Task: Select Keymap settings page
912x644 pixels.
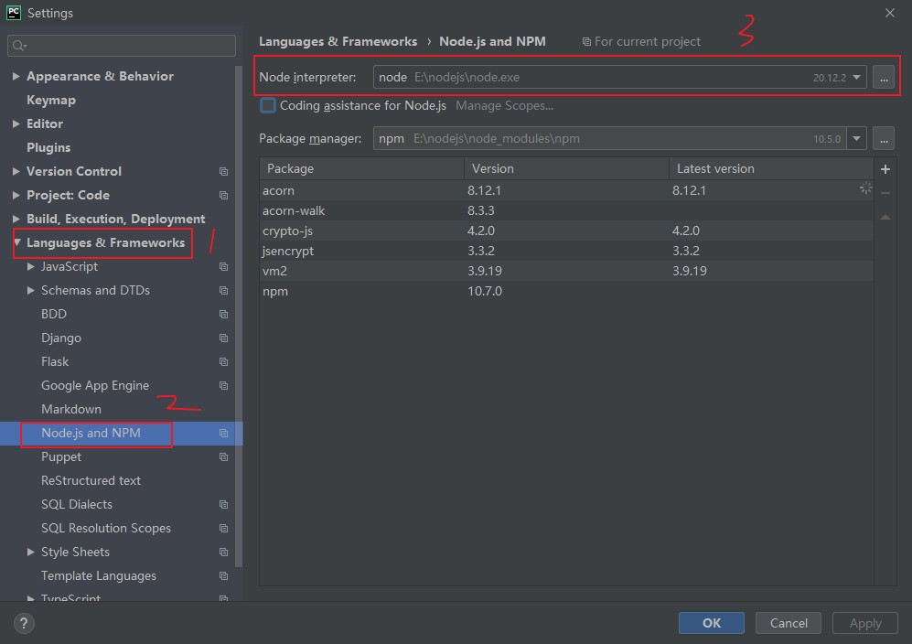Action: click(51, 100)
